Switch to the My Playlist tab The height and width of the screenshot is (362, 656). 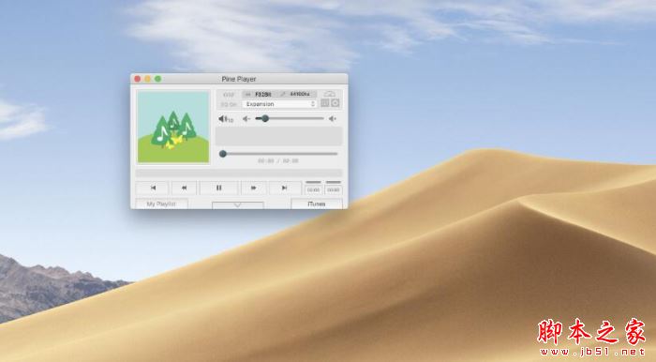pyautogui.click(x=161, y=204)
